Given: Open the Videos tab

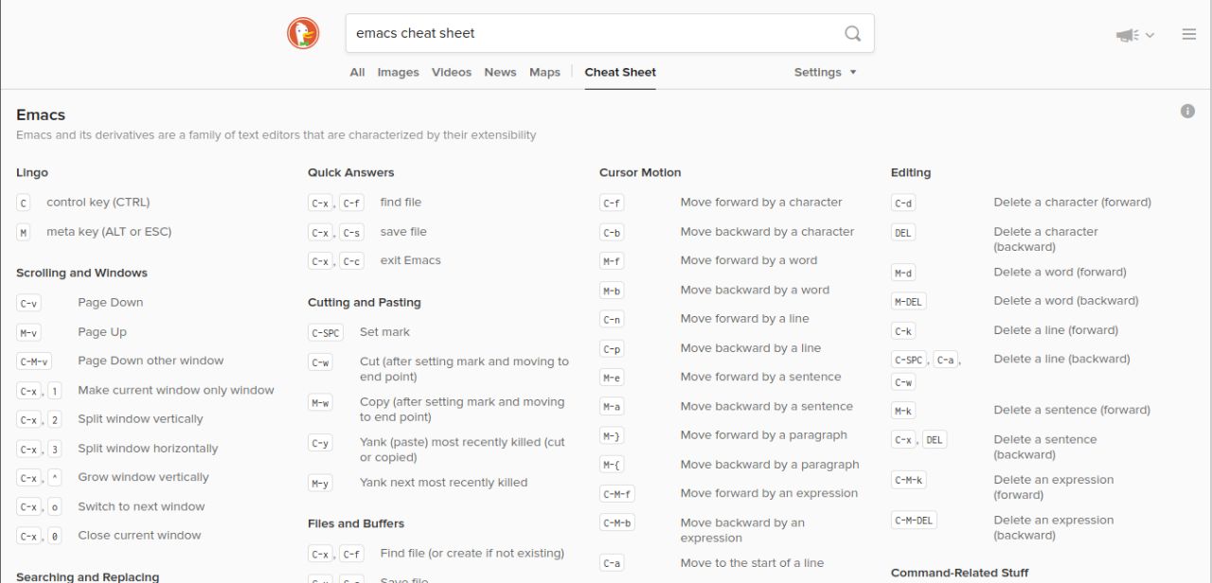Looking at the screenshot, I should pyautogui.click(x=452, y=72).
